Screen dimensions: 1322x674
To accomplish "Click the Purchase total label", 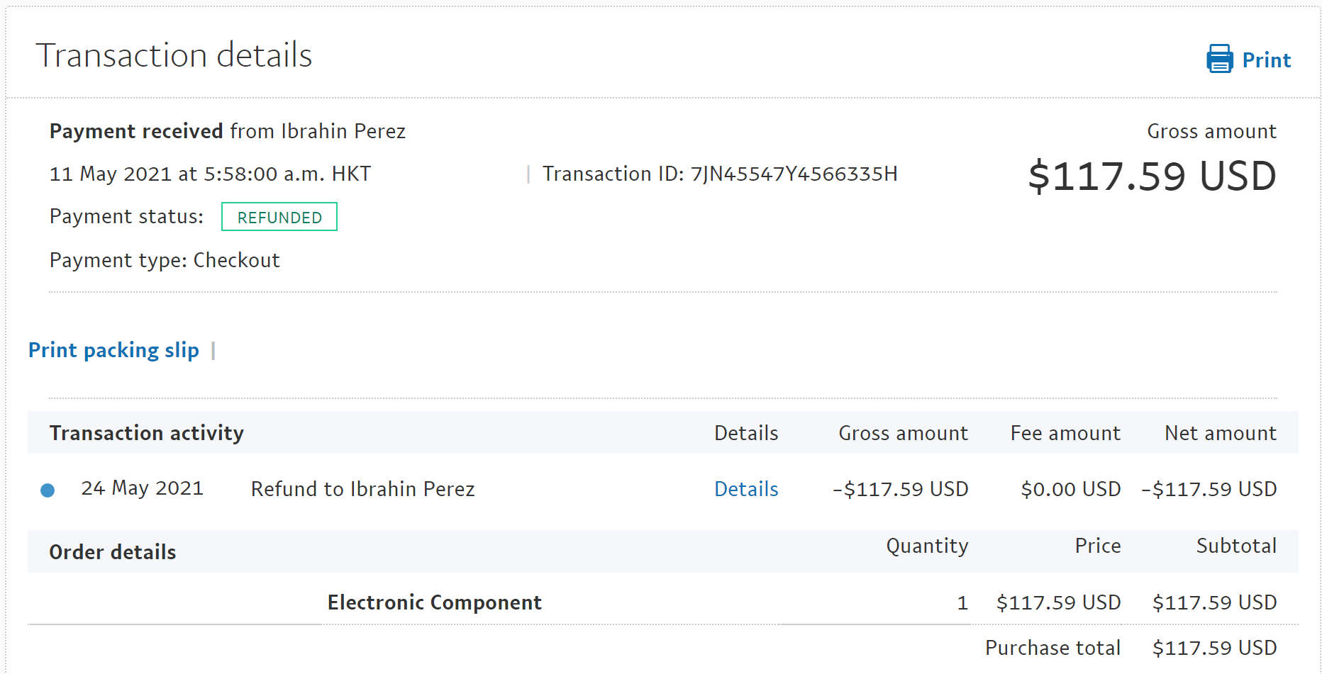I will click(1052, 648).
